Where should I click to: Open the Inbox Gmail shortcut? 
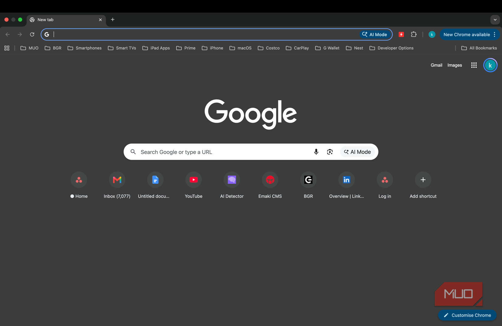(x=117, y=185)
